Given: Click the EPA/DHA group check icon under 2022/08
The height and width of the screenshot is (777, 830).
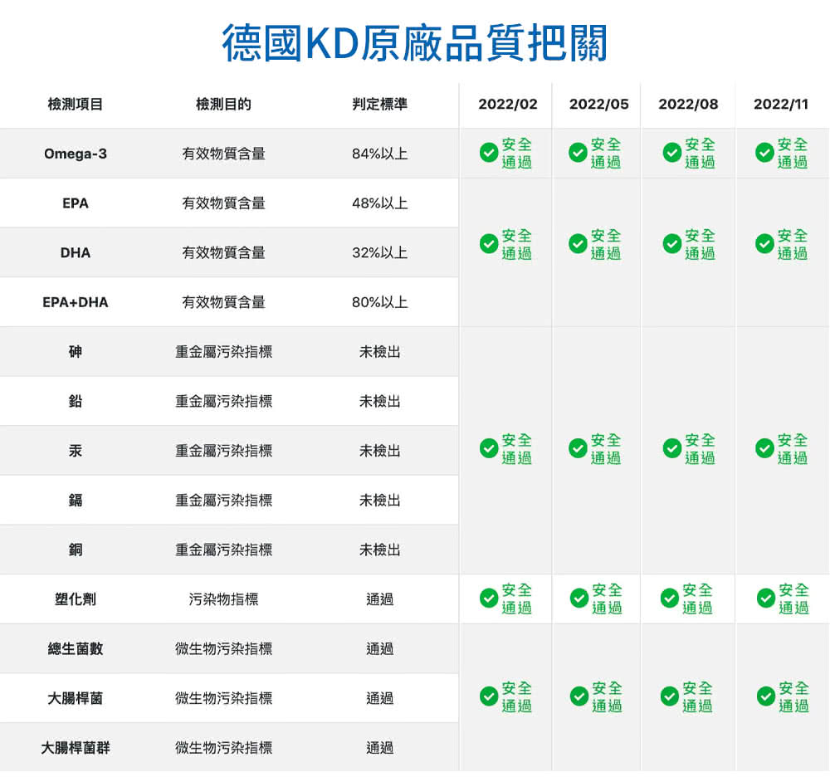Looking at the screenshot, I should (671, 243).
